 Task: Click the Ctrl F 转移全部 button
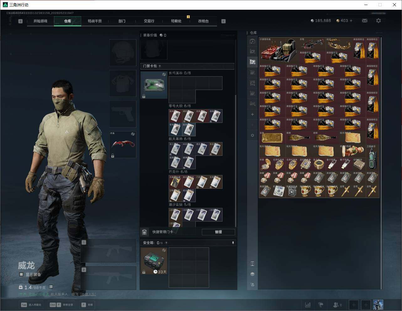(61, 305)
